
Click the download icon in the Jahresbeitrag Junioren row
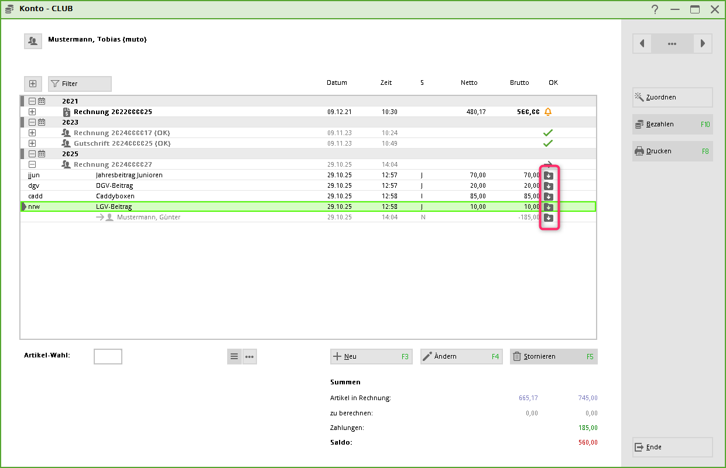pyautogui.click(x=549, y=175)
